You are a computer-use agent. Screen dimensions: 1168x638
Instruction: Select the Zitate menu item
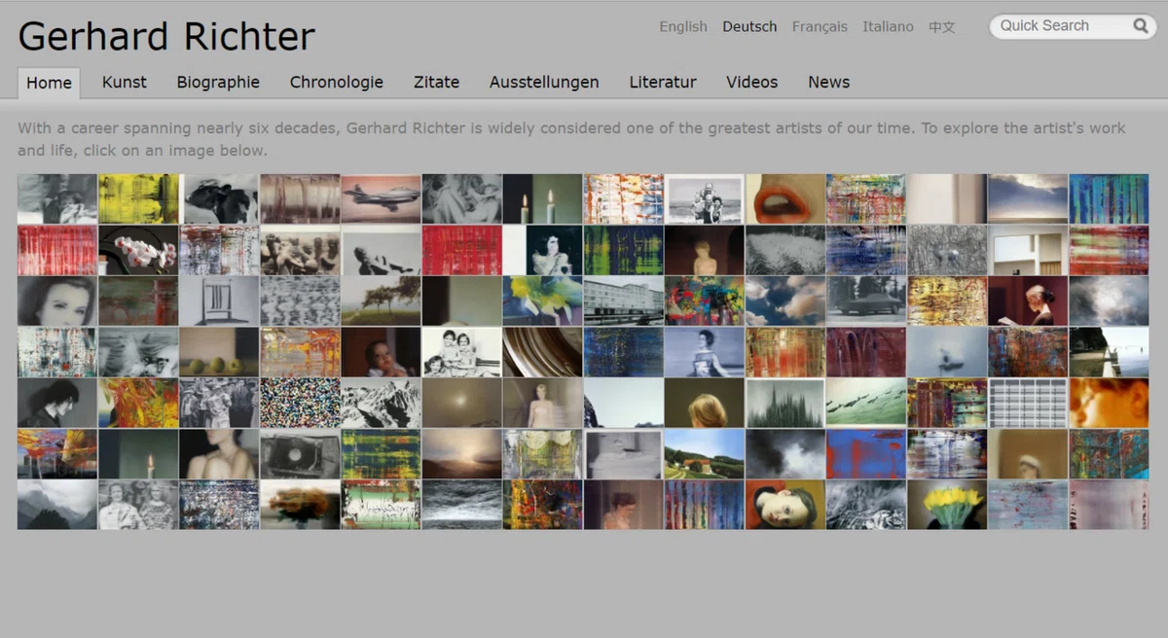436,83
